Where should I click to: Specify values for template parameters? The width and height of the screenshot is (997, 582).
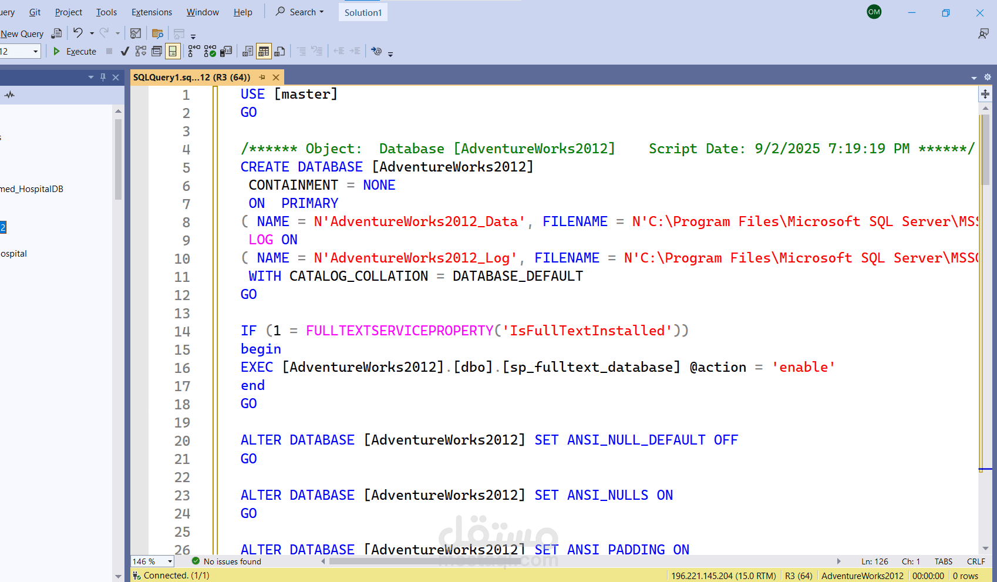376,52
